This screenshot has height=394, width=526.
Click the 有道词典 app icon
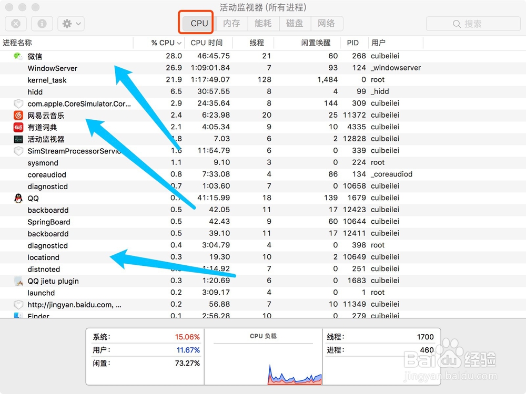(18, 127)
